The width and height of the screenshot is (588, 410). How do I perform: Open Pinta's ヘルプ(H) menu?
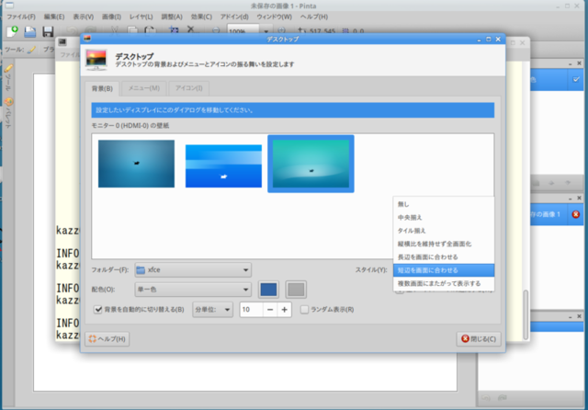tap(314, 17)
